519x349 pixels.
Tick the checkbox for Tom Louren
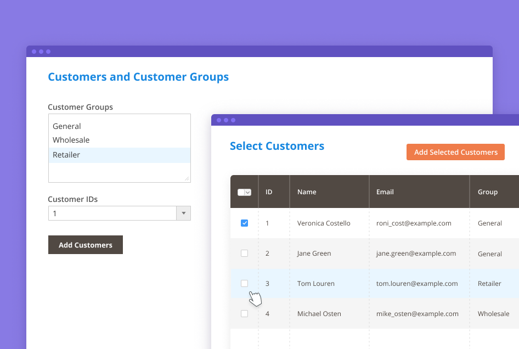244,284
